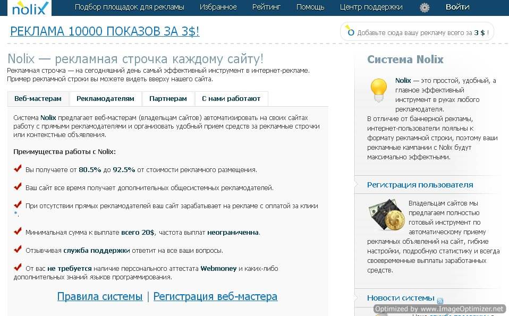509x316 pixels.
Task: Click the RSS feed icon beside Новости системы
Action: (440, 301)
